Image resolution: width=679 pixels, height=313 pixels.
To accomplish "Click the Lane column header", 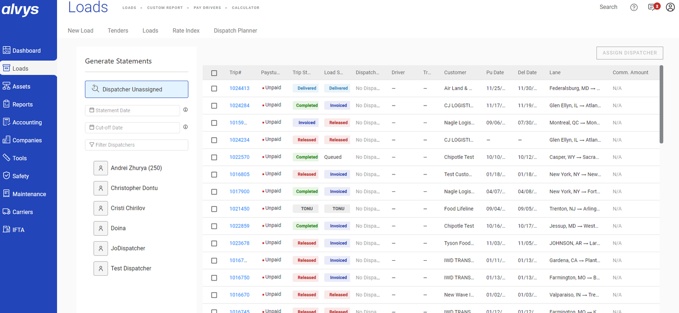I will (555, 73).
